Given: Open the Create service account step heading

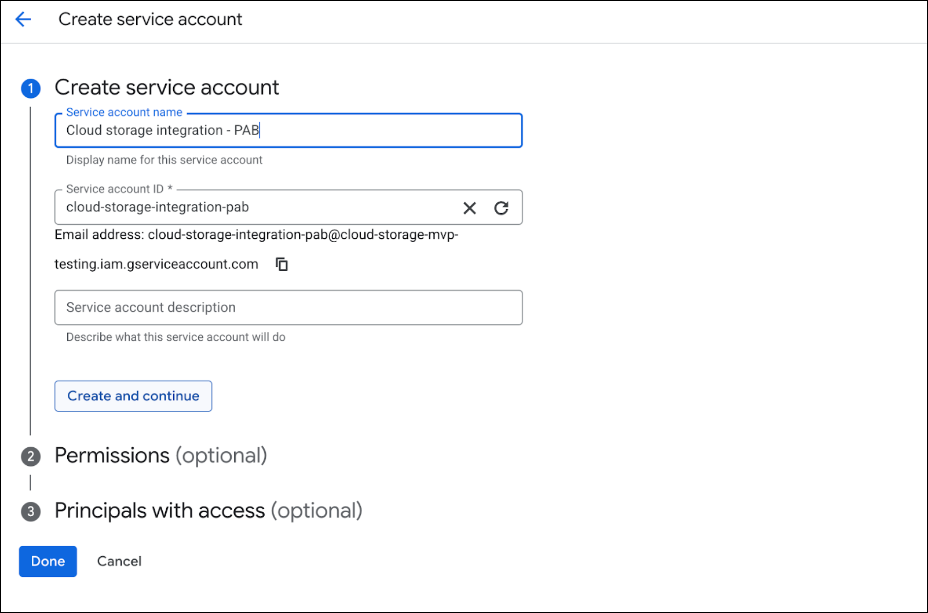Looking at the screenshot, I should (x=167, y=87).
